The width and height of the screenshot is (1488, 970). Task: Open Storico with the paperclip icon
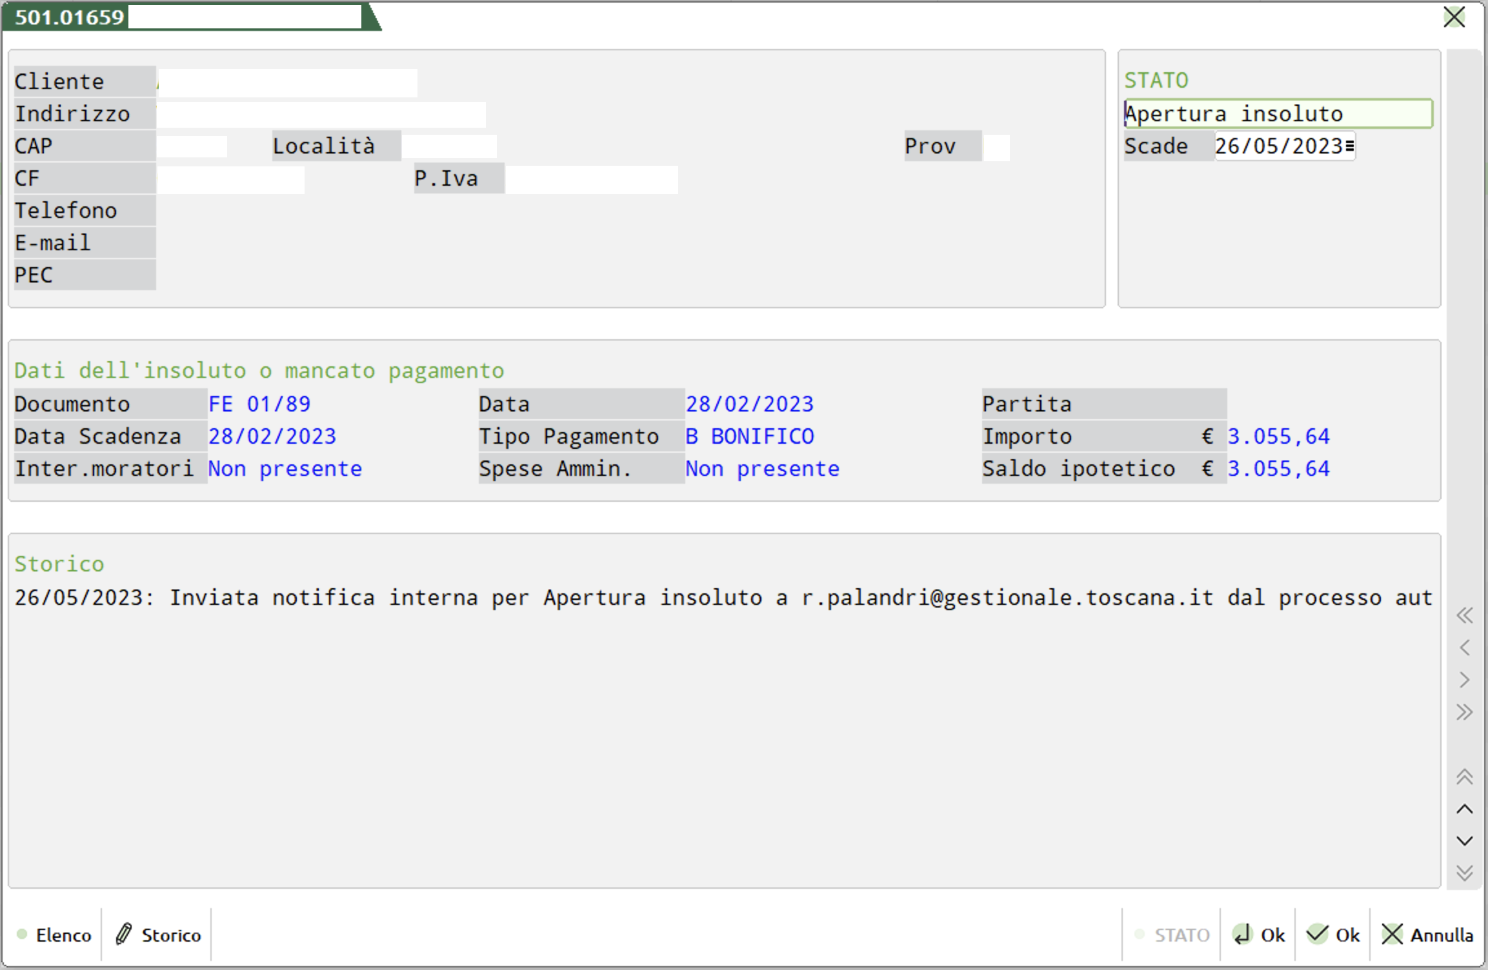pyautogui.click(x=158, y=935)
